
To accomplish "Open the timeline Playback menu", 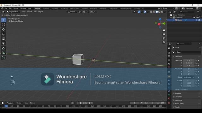I will point(11,103).
